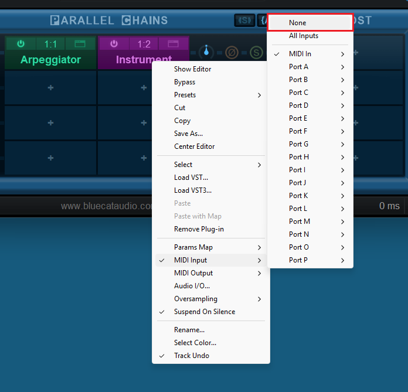
Task: Expand the Port O submenu
Action: (310, 247)
